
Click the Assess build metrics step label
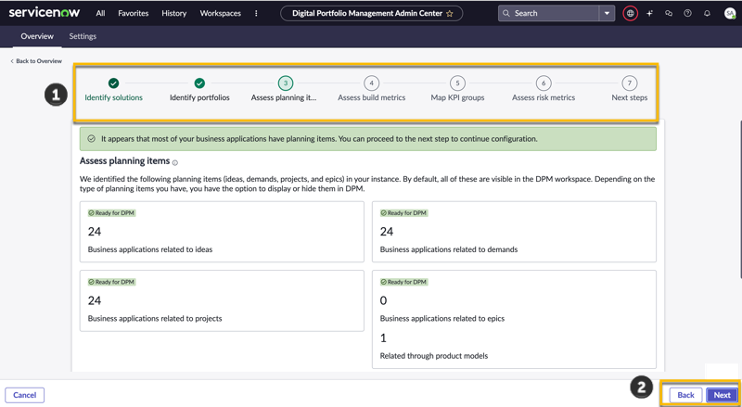(372, 97)
